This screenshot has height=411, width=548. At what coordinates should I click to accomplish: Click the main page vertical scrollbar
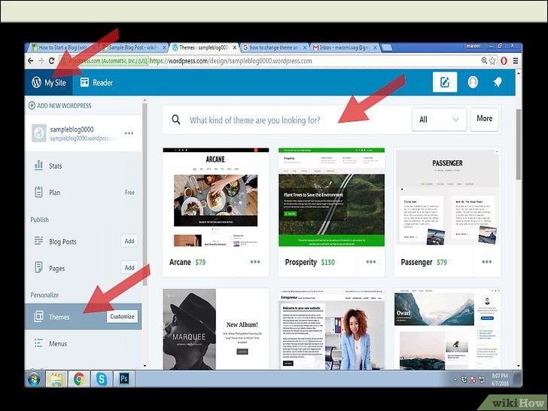click(519, 145)
